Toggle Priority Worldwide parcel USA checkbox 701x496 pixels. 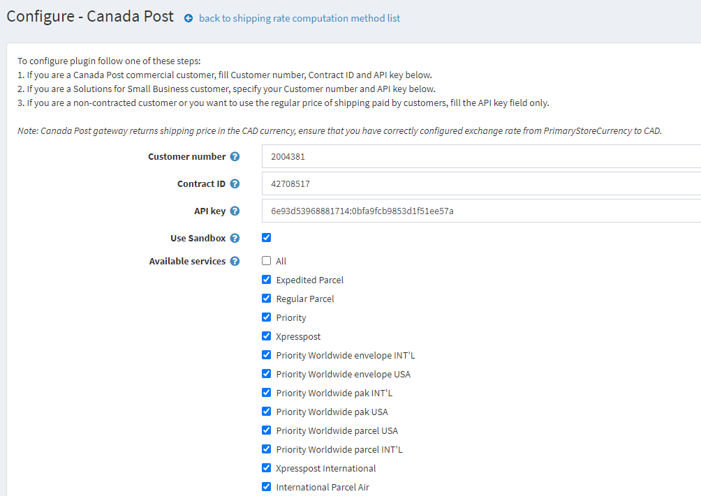(x=267, y=430)
